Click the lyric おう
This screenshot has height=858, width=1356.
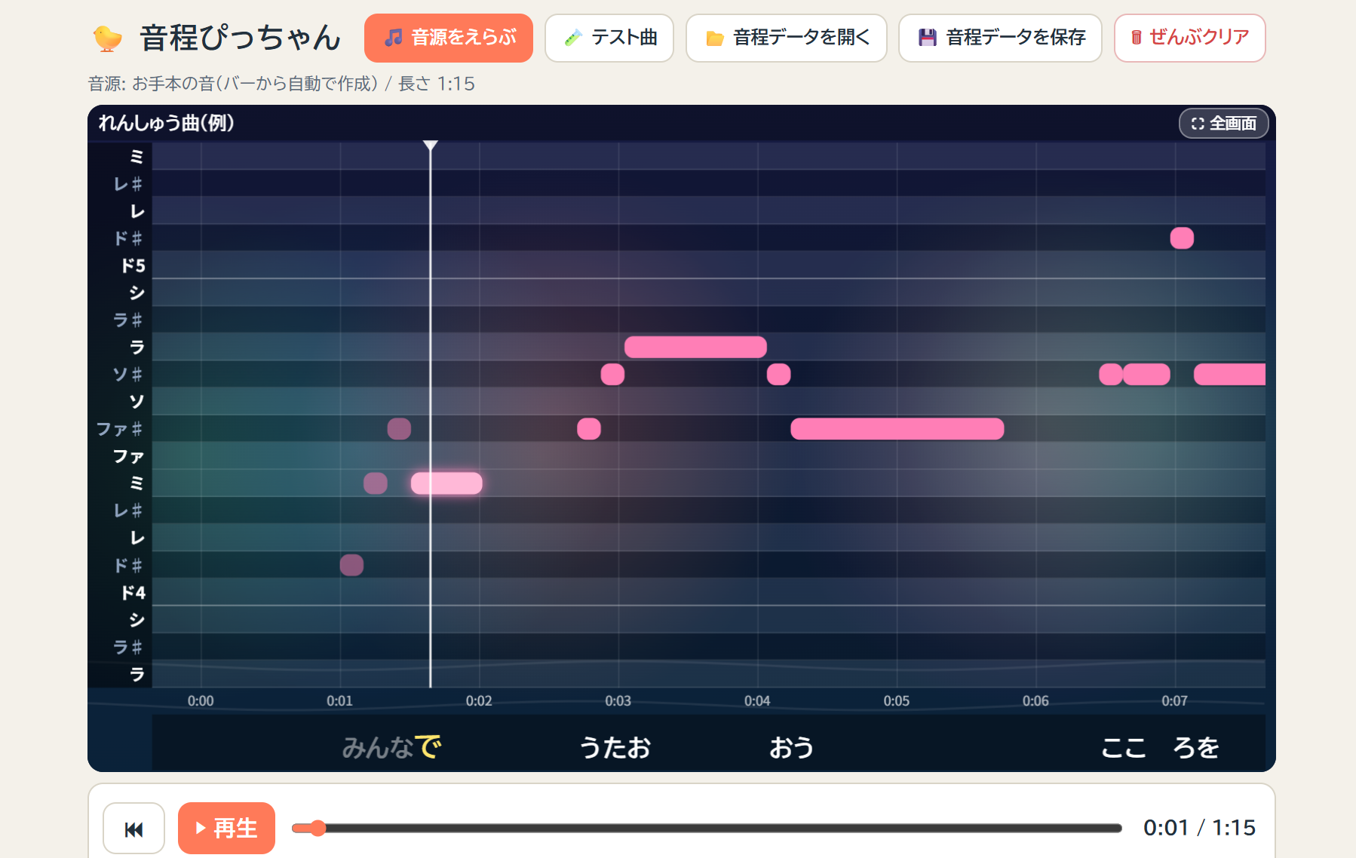tap(791, 747)
